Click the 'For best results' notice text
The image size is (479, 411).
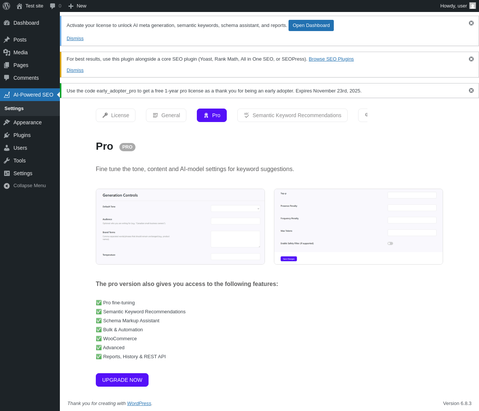click(187, 59)
